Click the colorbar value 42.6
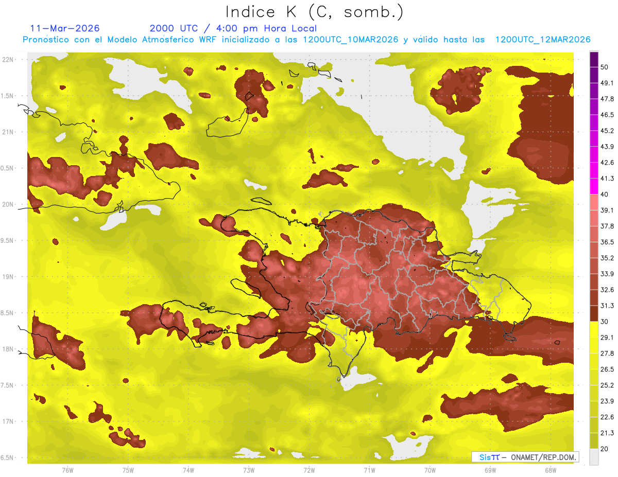618x477 pixels. point(607,163)
